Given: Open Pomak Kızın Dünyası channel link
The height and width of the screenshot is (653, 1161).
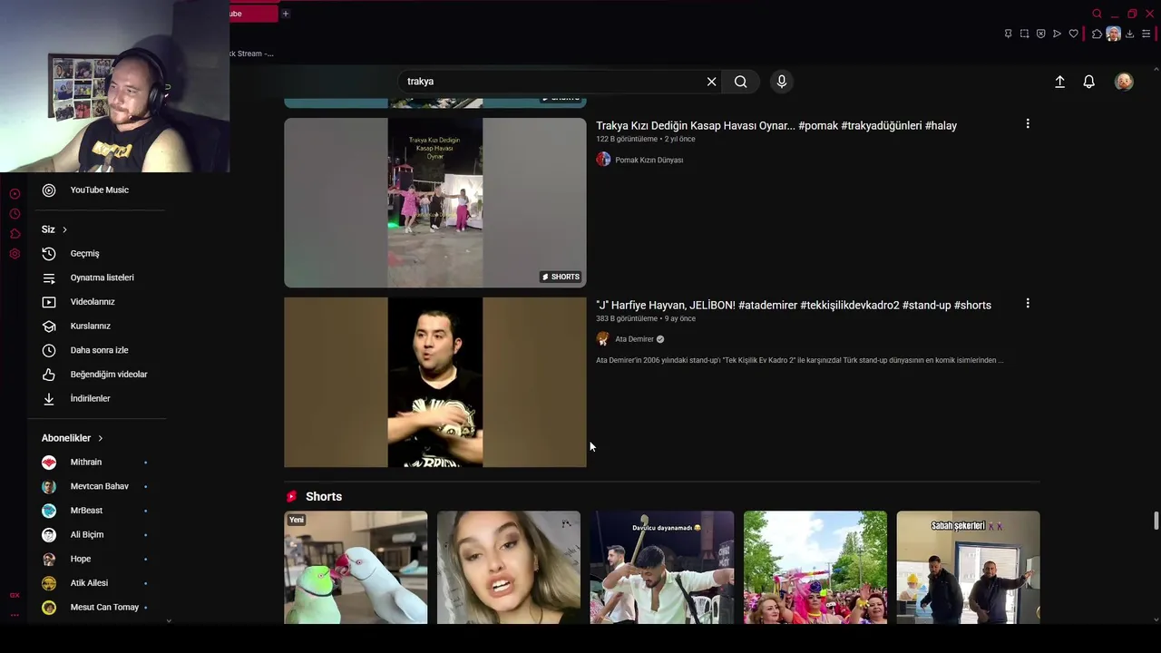Looking at the screenshot, I should click(649, 160).
